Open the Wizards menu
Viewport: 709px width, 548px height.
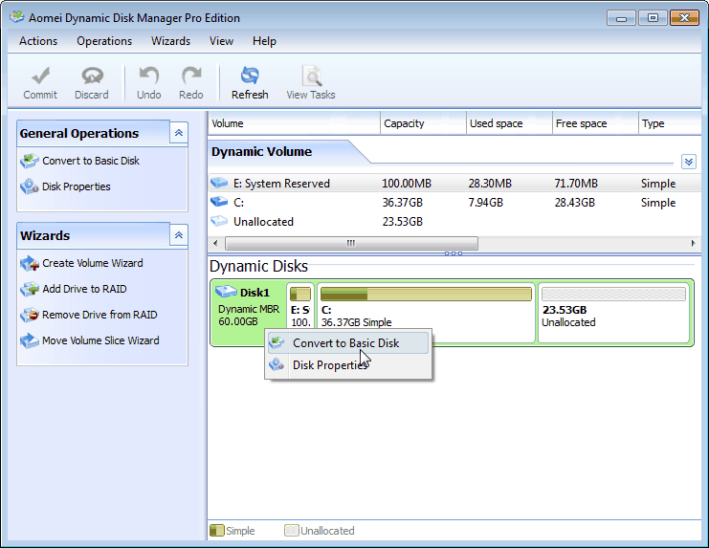171,41
